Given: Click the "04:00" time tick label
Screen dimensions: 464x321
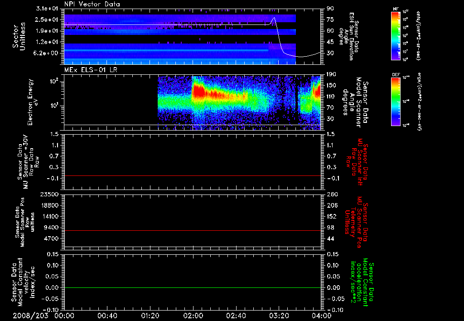Looking at the screenshot, I should pos(322,316).
